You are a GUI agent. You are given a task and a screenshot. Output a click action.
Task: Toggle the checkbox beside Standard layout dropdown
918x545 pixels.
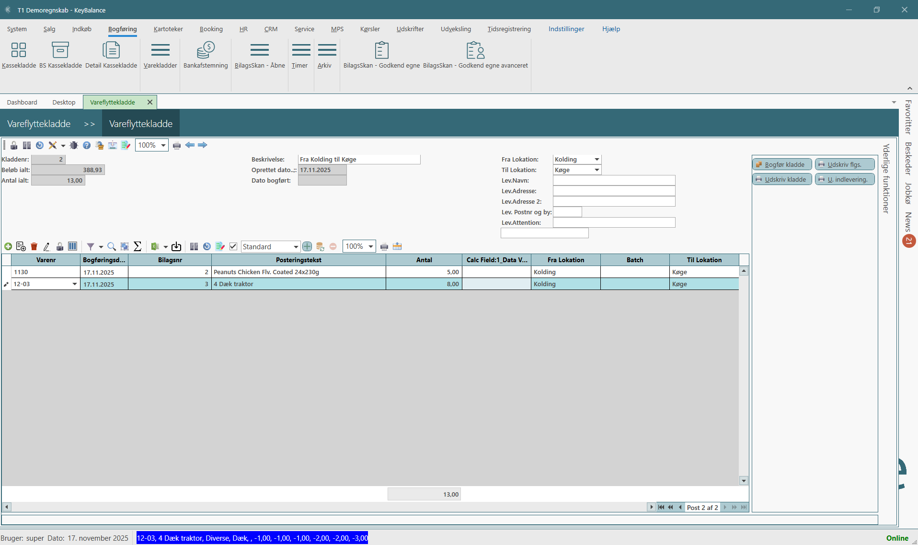[233, 246]
